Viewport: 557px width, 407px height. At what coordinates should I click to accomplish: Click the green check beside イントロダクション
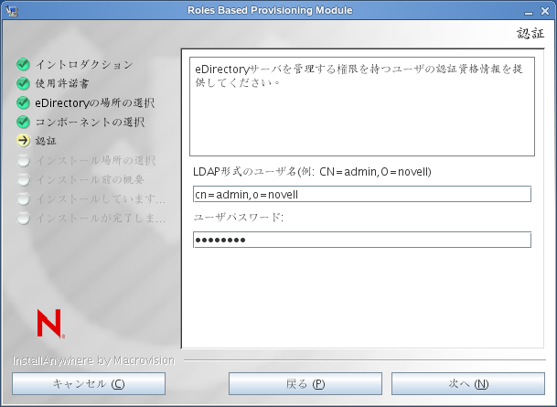[x=23, y=64]
